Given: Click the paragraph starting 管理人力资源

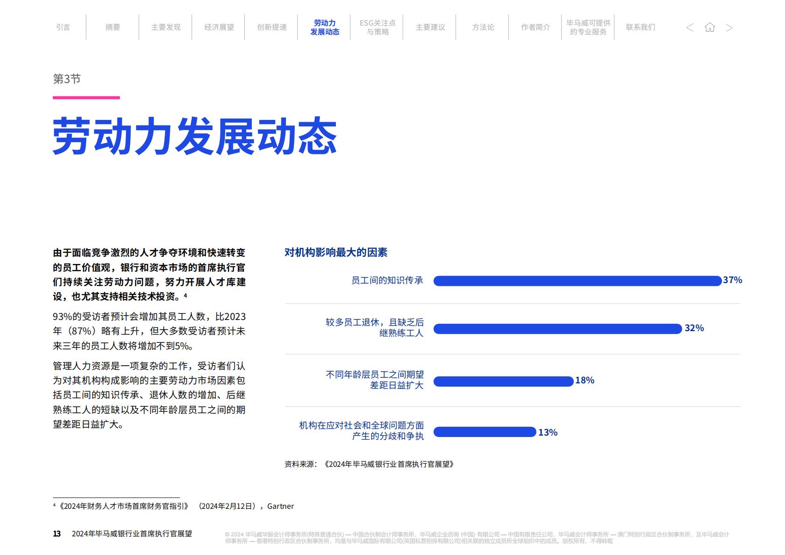Looking at the screenshot, I should (149, 395).
